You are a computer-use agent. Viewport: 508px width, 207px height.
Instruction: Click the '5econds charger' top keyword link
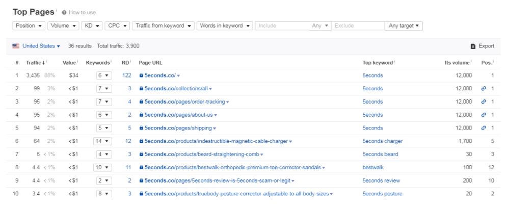click(382, 141)
